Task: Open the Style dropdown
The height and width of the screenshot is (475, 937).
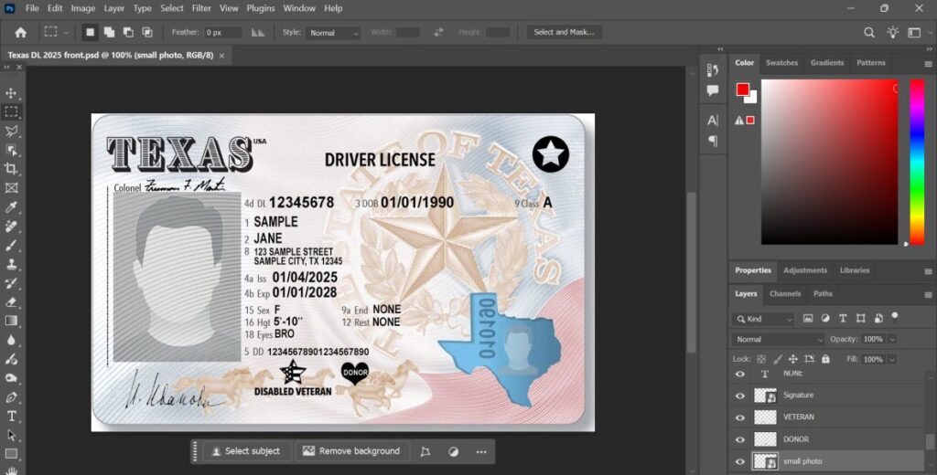Action: (x=333, y=33)
